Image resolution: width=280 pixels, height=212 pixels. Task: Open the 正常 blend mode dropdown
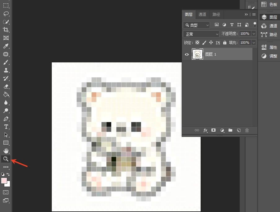pyautogui.click(x=201, y=34)
